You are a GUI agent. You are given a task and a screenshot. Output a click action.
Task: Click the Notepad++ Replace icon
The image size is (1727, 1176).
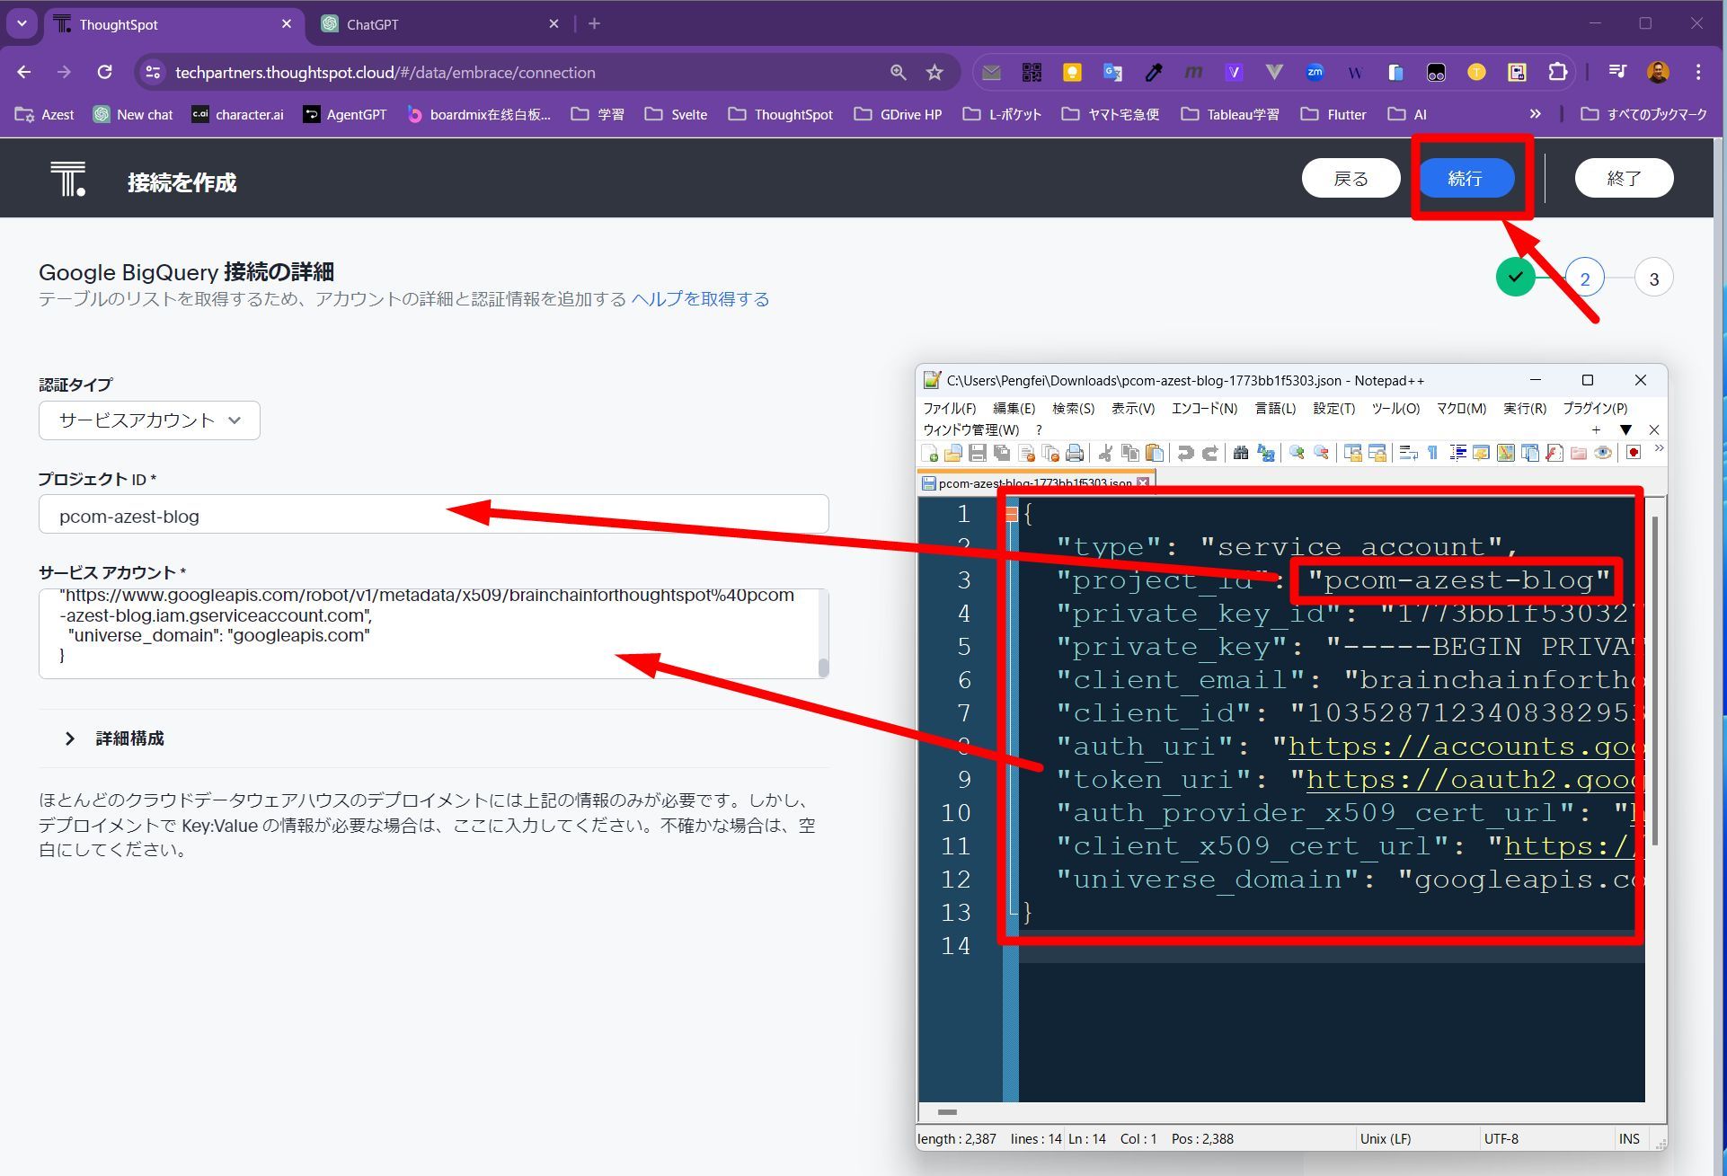tap(1266, 453)
